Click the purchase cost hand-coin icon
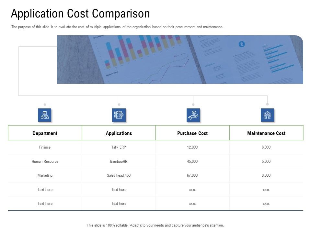311x233 pixels. (193, 115)
